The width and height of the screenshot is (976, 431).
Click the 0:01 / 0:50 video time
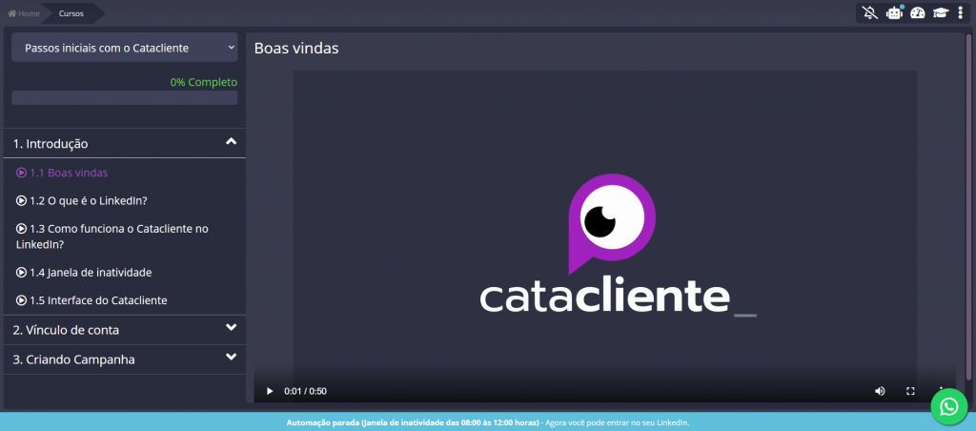pyautogui.click(x=306, y=391)
